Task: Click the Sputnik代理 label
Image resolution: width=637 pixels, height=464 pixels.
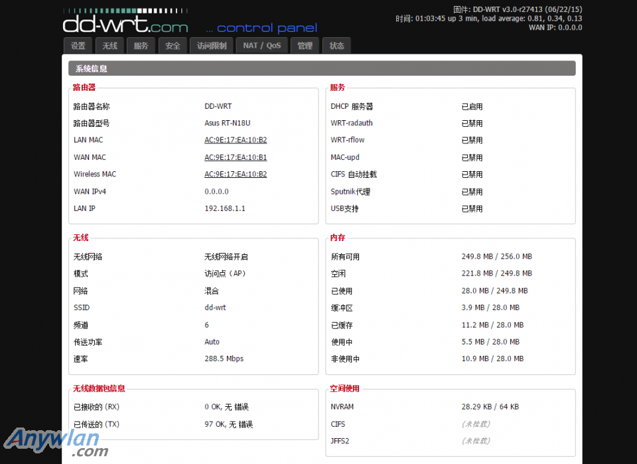Action: 350,191
